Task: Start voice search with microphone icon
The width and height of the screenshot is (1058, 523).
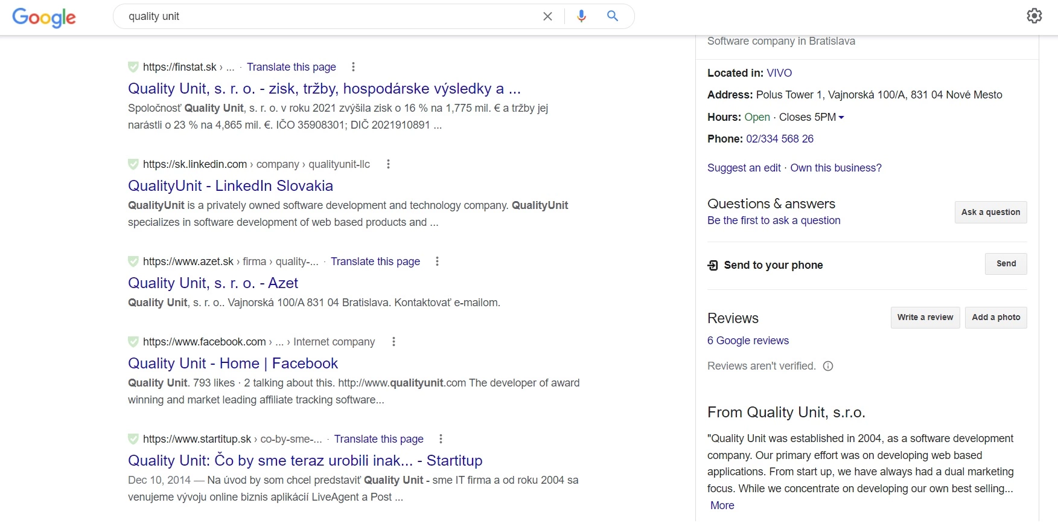Action: pos(581,16)
